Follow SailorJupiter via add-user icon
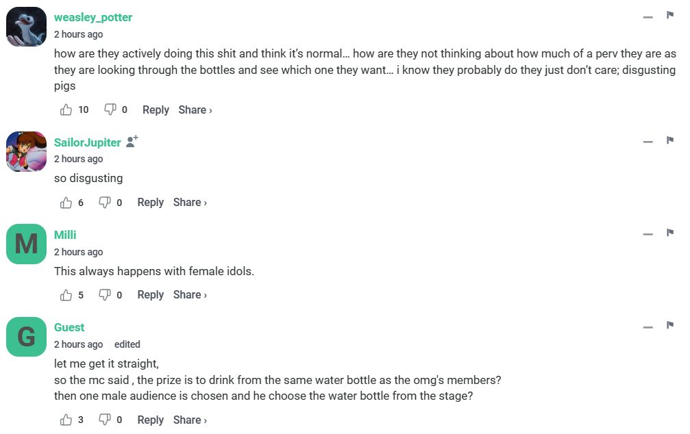 (x=133, y=142)
